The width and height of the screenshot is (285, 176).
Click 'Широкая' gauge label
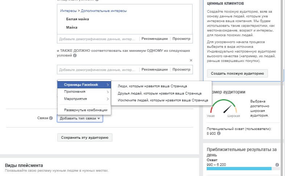point(234,116)
